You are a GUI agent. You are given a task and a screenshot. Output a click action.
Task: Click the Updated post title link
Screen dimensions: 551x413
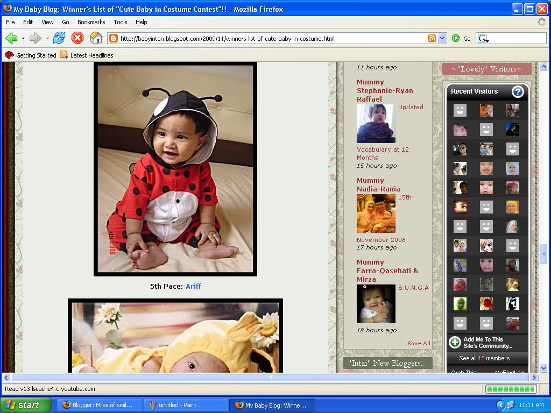(x=411, y=107)
